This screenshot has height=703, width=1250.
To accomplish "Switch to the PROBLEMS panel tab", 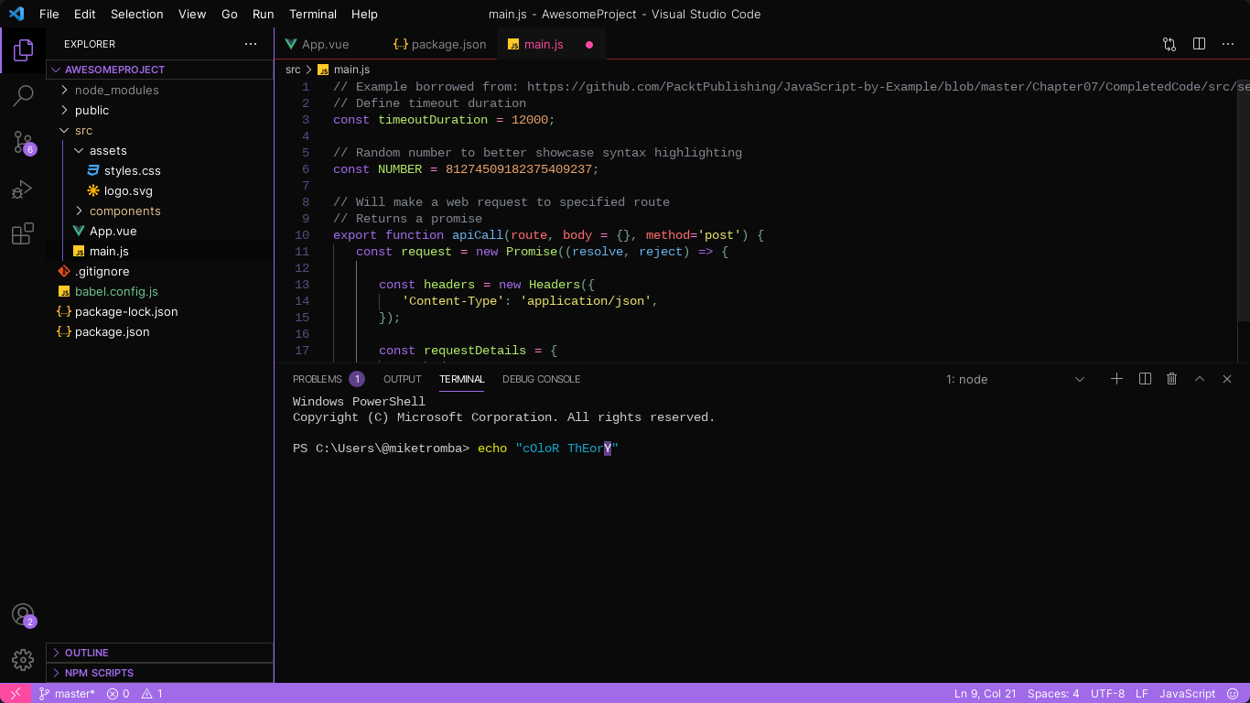I will pyautogui.click(x=328, y=379).
